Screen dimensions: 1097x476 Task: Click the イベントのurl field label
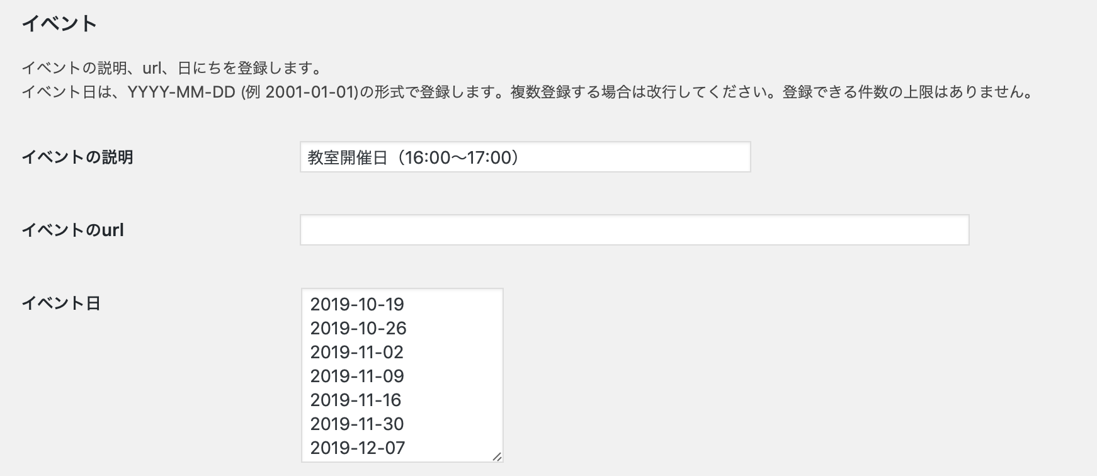point(73,230)
